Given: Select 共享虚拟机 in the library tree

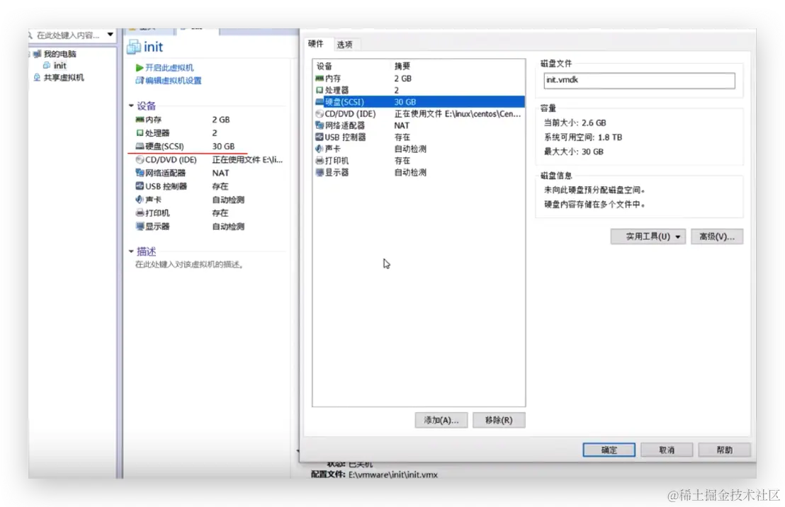Looking at the screenshot, I should coord(64,78).
